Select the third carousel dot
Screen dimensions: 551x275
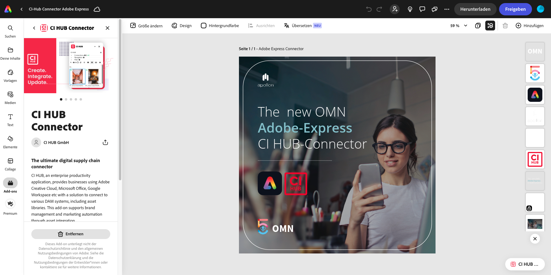(x=71, y=99)
